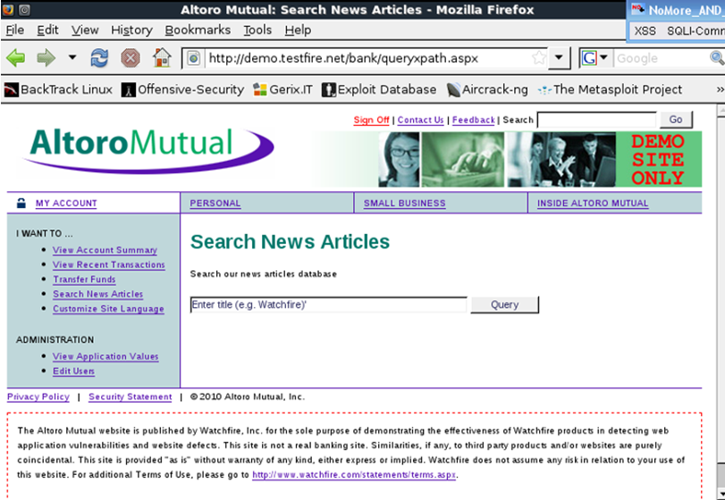
Task: Expand the URL bar history dropdown
Action: point(559,58)
